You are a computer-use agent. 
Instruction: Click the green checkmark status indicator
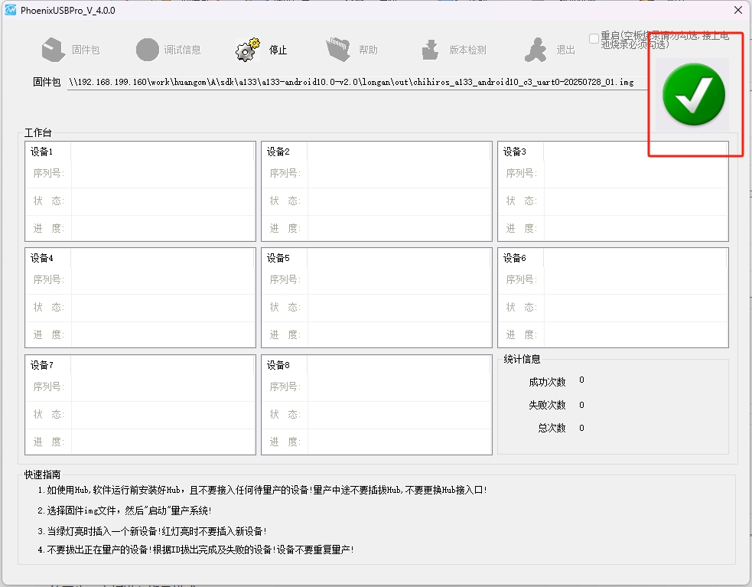pos(694,95)
